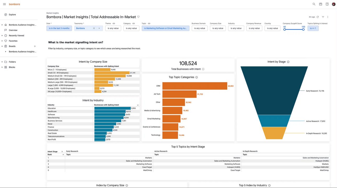The width and height of the screenshot is (337, 188).
Task: Expand the Blocks section
Action: pos(2,67)
